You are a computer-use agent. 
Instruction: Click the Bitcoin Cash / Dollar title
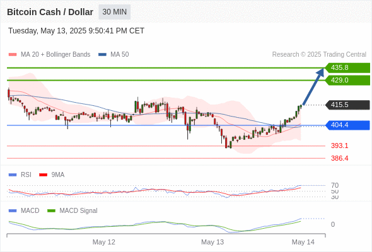coord(50,12)
